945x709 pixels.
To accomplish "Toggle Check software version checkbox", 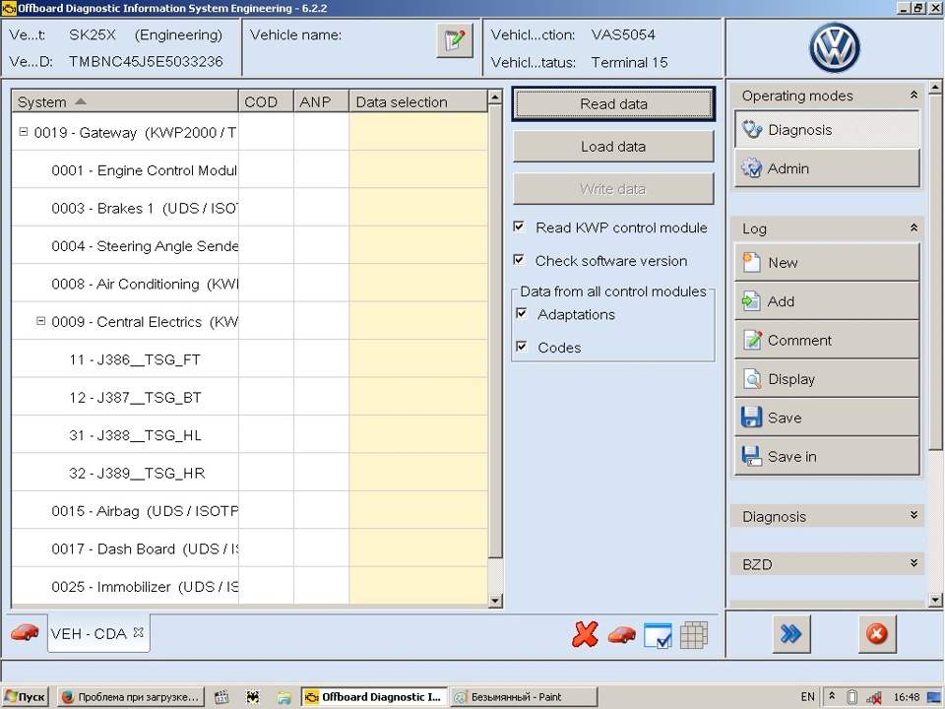I will [519, 260].
